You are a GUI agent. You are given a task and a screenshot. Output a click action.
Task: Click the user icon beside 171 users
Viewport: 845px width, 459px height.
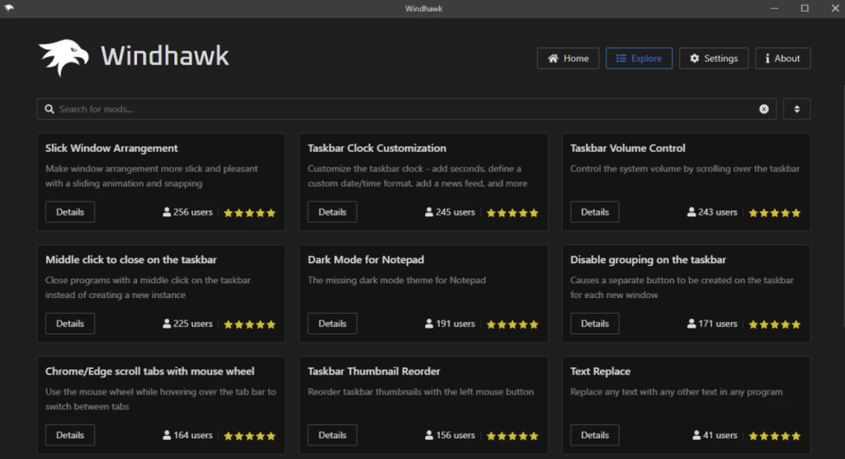(x=692, y=324)
